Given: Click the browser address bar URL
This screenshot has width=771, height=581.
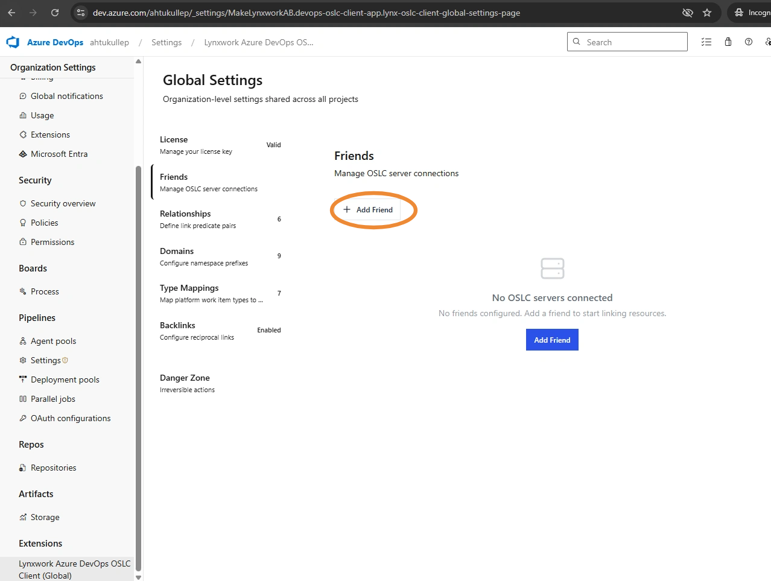Looking at the screenshot, I should tap(306, 13).
